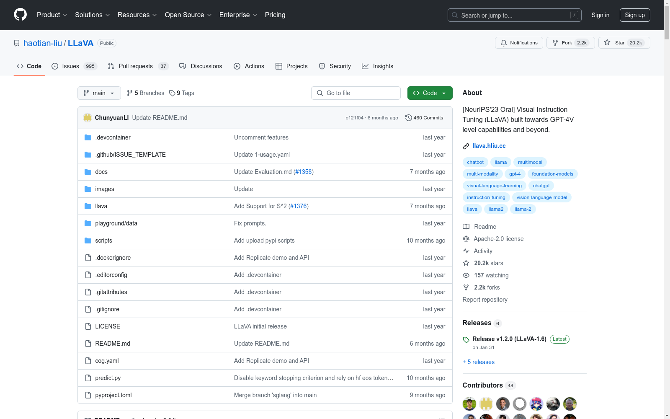Click the + 5 releases link
The height and width of the screenshot is (419, 670).
tap(479, 362)
